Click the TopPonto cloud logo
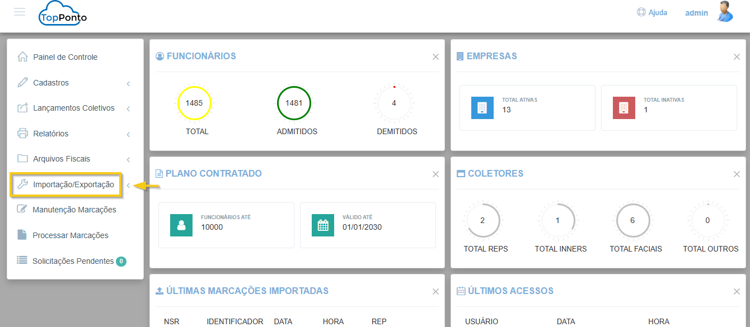This screenshot has width=750, height=327. click(63, 15)
